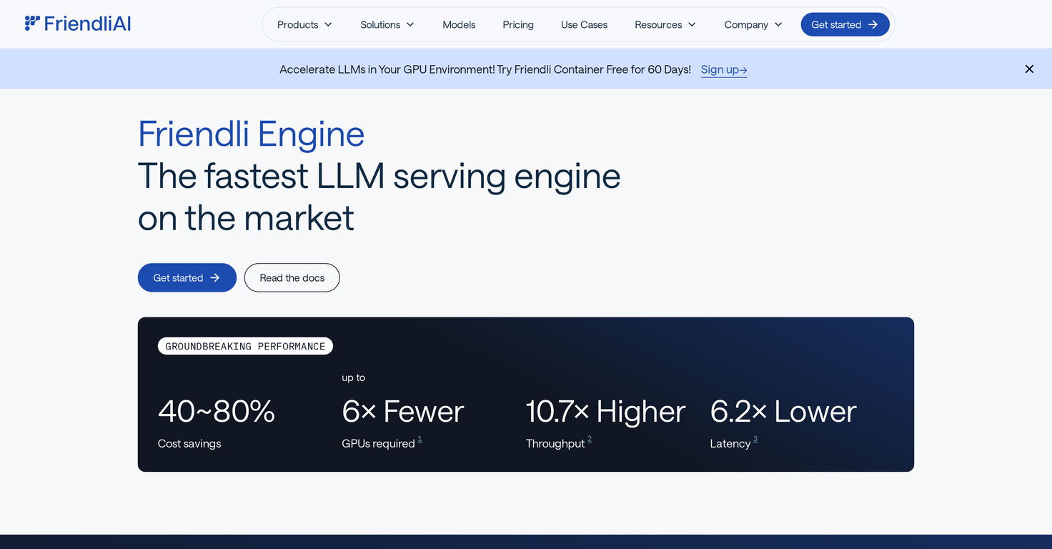The height and width of the screenshot is (549, 1052).
Task: Dismiss the banner with the X icon
Action: point(1029,69)
